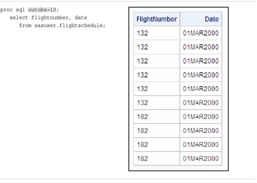Click the 'select flightnumber, date' code line

[48, 18]
